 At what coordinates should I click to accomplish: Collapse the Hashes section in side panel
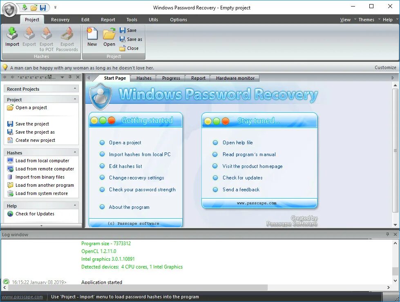point(75,152)
